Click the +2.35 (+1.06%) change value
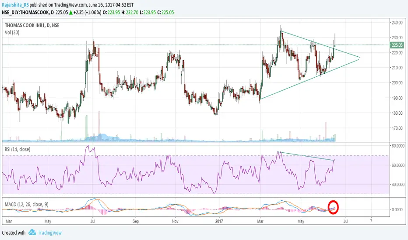Image resolution: width=408 pixels, height=240 pixels. coord(88,13)
